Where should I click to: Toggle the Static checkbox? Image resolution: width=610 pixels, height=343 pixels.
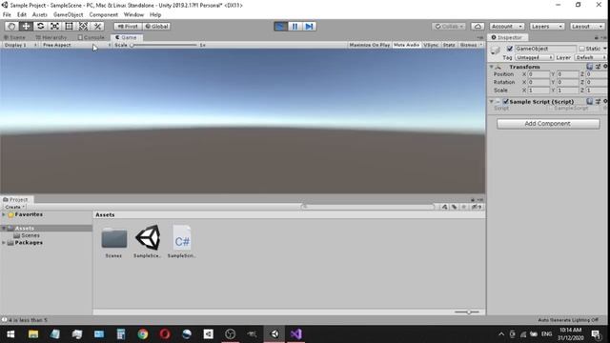coord(582,49)
